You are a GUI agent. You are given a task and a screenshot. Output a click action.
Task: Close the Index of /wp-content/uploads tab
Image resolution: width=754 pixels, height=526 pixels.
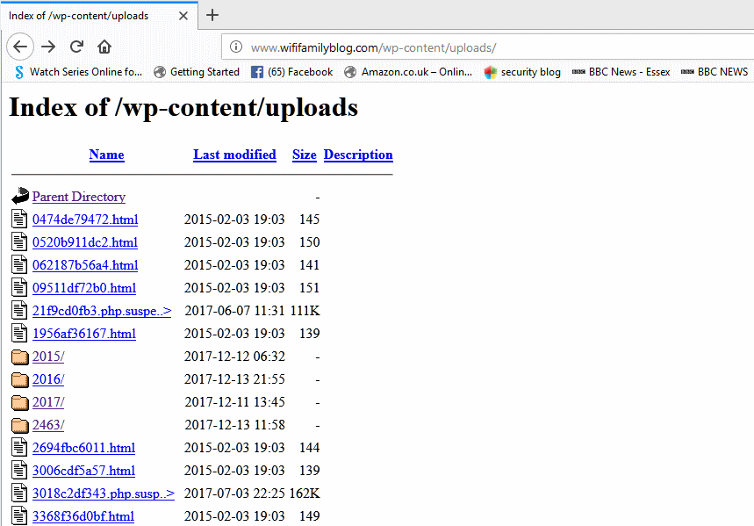[183, 16]
